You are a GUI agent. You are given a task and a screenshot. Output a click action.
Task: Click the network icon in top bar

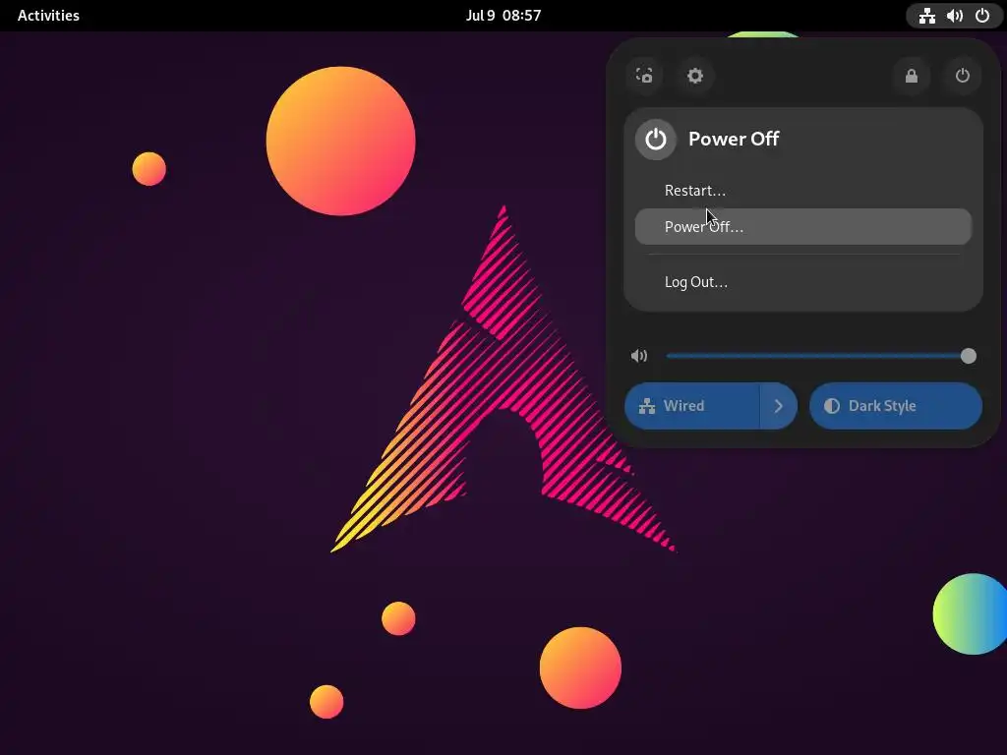tap(926, 16)
